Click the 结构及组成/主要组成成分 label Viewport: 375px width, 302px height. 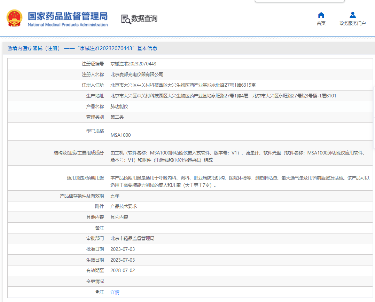pyautogui.click(x=79, y=153)
